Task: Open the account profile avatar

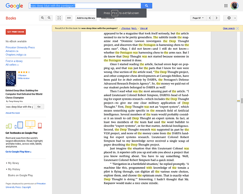Action: 234,6
